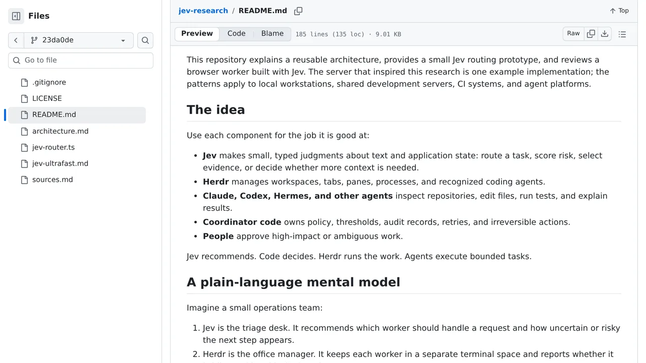Switch to the Preview tab

(x=197, y=34)
